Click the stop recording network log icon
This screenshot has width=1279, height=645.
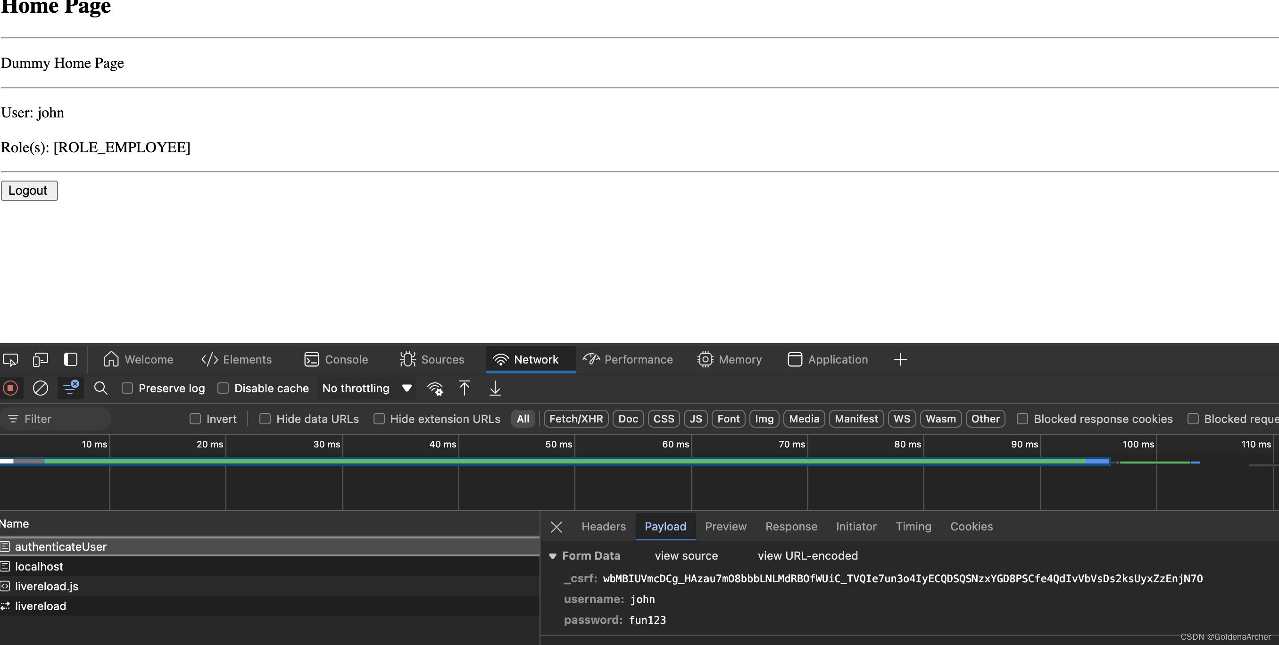pos(10,389)
